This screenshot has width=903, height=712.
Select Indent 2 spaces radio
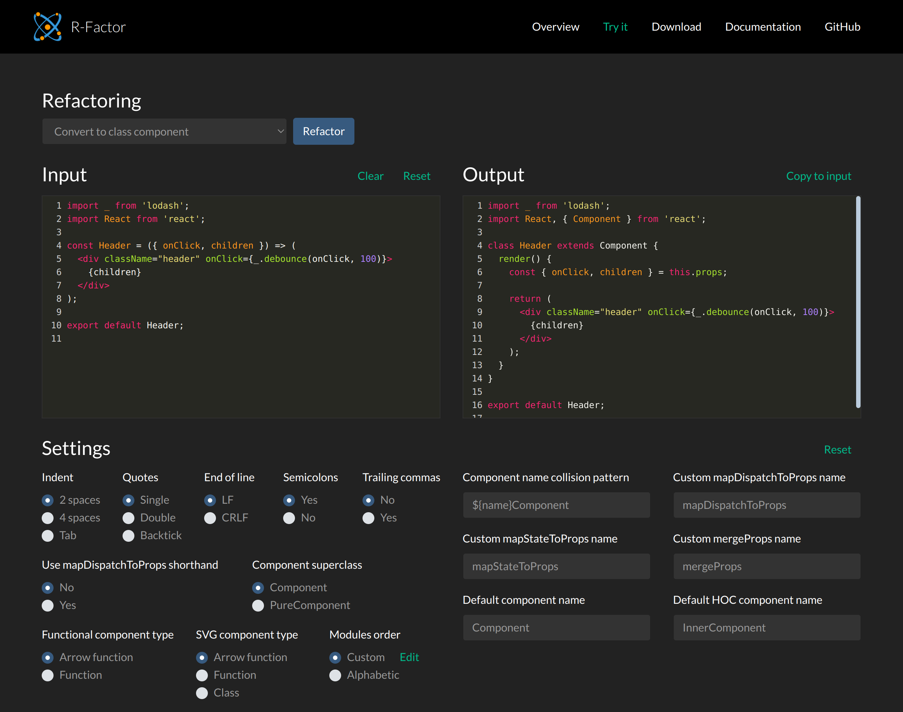[x=48, y=500]
